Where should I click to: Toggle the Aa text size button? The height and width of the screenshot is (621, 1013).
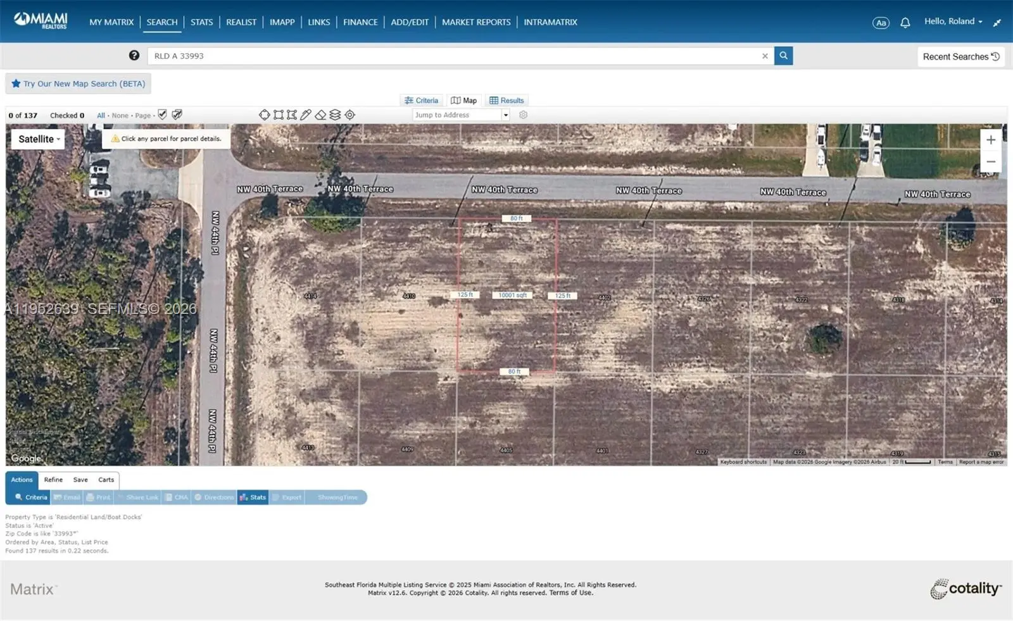click(881, 23)
